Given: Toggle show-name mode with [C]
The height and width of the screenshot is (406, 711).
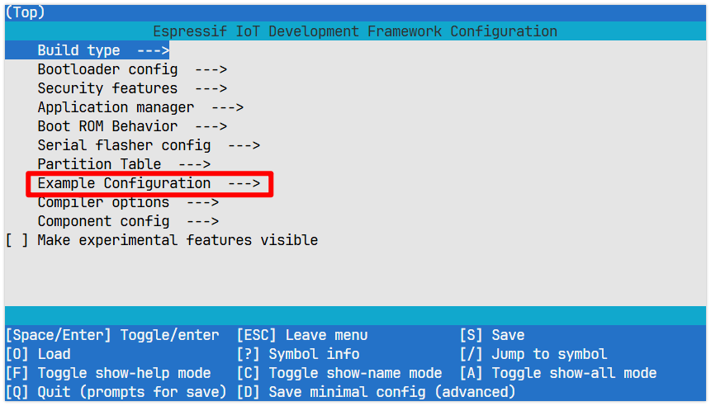Looking at the screenshot, I should click(x=339, y=373).
